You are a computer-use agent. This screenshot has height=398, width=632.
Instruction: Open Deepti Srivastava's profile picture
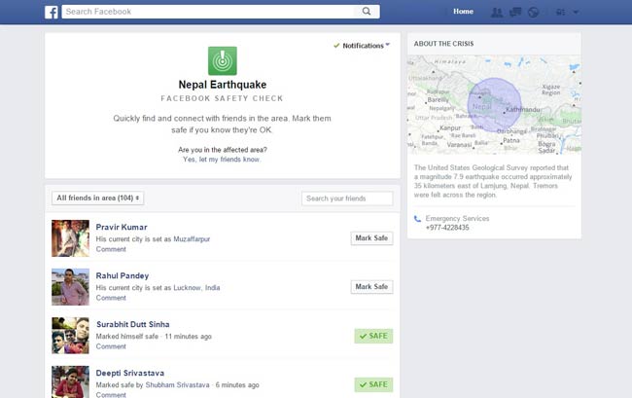[70, 380]
